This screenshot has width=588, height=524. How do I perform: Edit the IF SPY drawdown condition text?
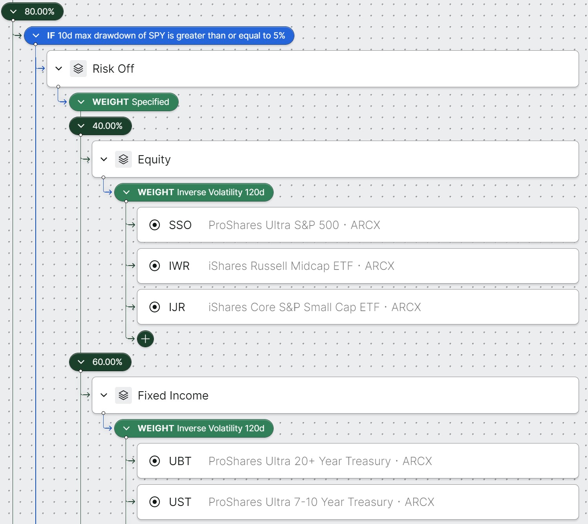[x=166, y=36]
